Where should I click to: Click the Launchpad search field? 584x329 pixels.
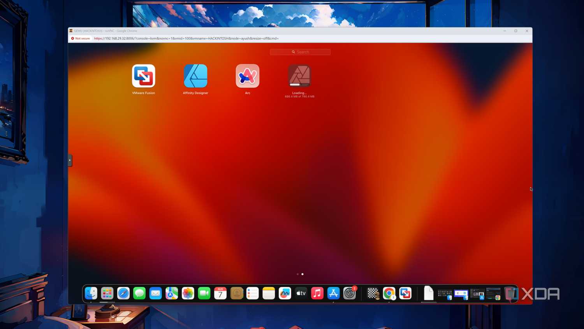coord(300,52)
